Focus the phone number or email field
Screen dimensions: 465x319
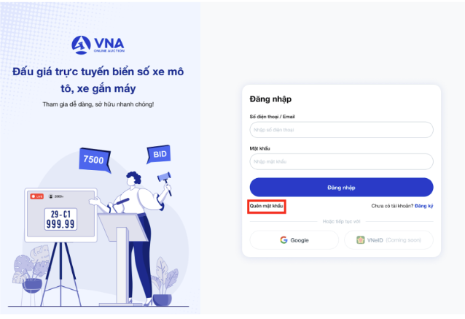(x=341, y=130)
